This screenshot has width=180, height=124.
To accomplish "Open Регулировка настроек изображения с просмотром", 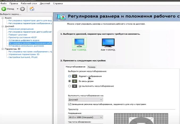I will pos(30,52).
